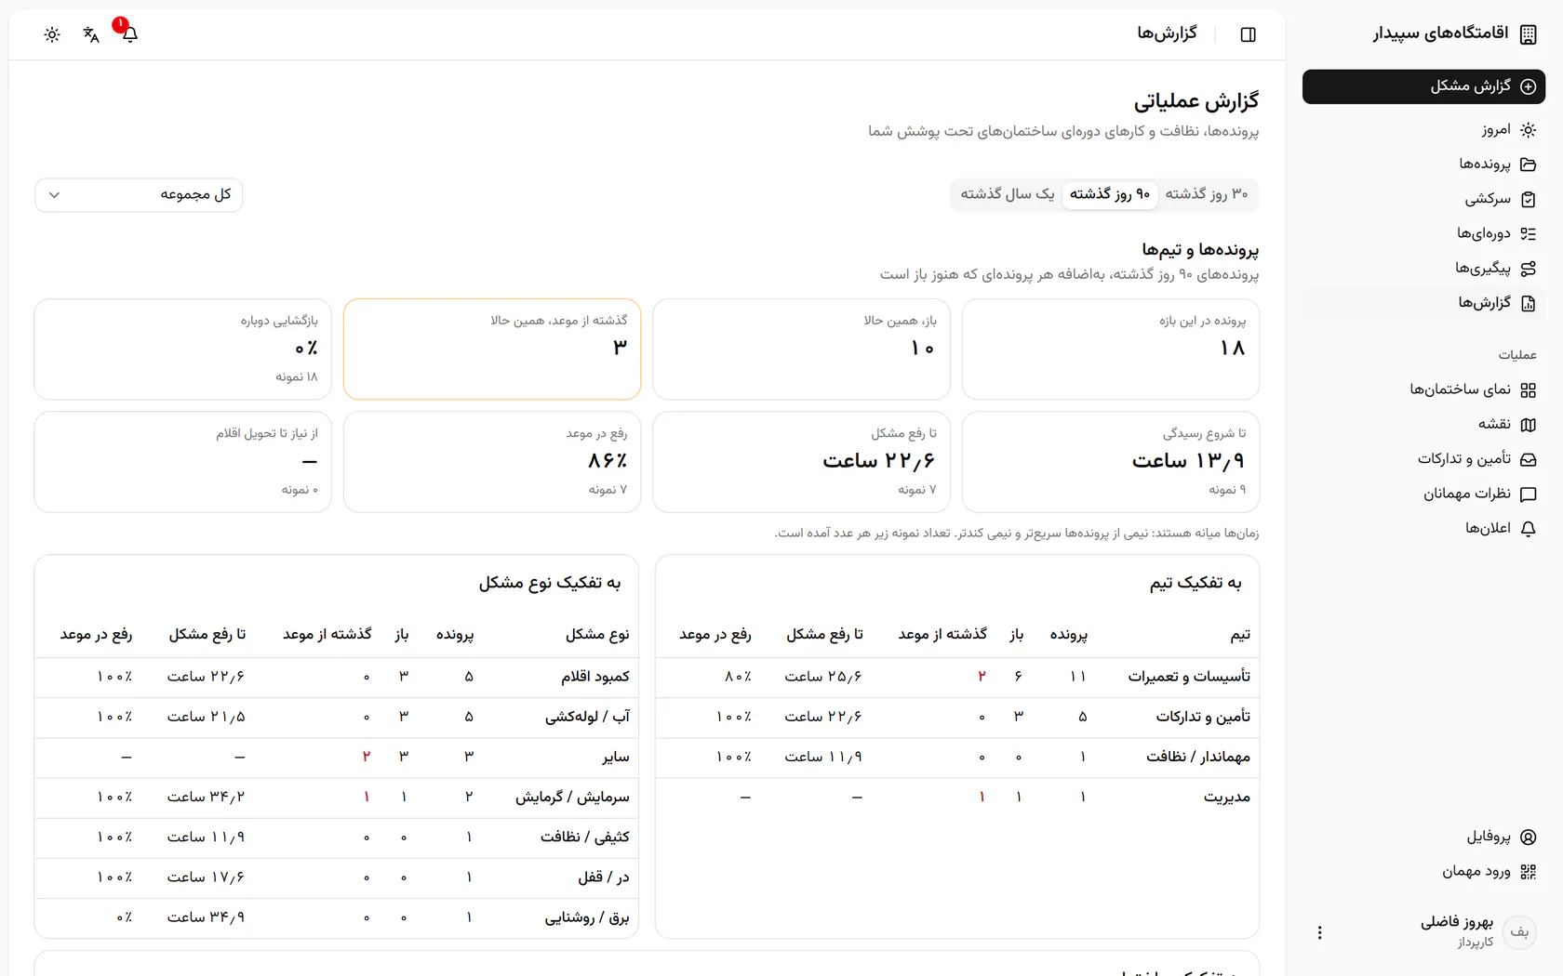The height and width of the screenshot is (976, 1563).
Task: Open the notifications bell in top bar
Action: (x=130, y=34)
